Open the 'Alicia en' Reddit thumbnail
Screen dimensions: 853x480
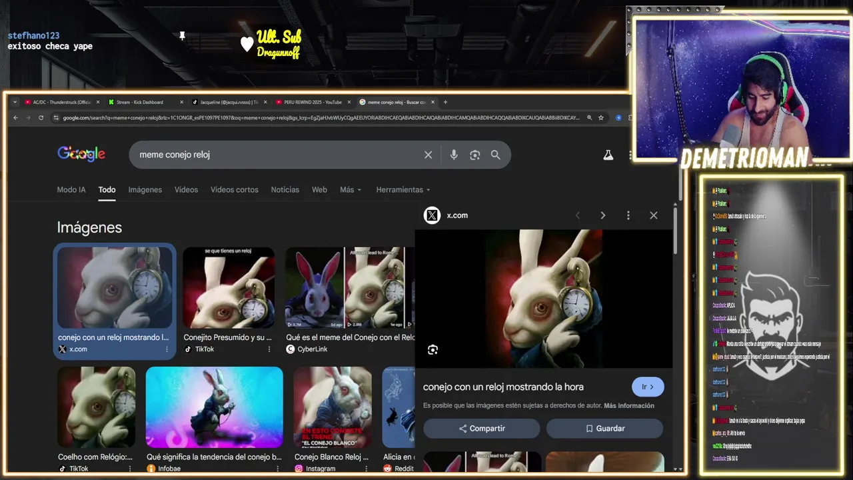tap(399, 407)
